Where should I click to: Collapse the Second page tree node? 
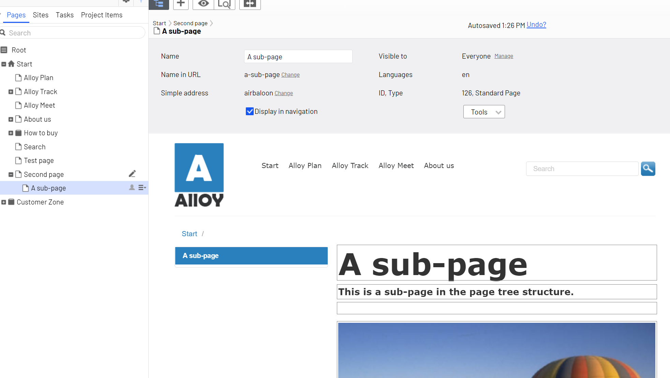pyautogui.click(x=11, y=175)
